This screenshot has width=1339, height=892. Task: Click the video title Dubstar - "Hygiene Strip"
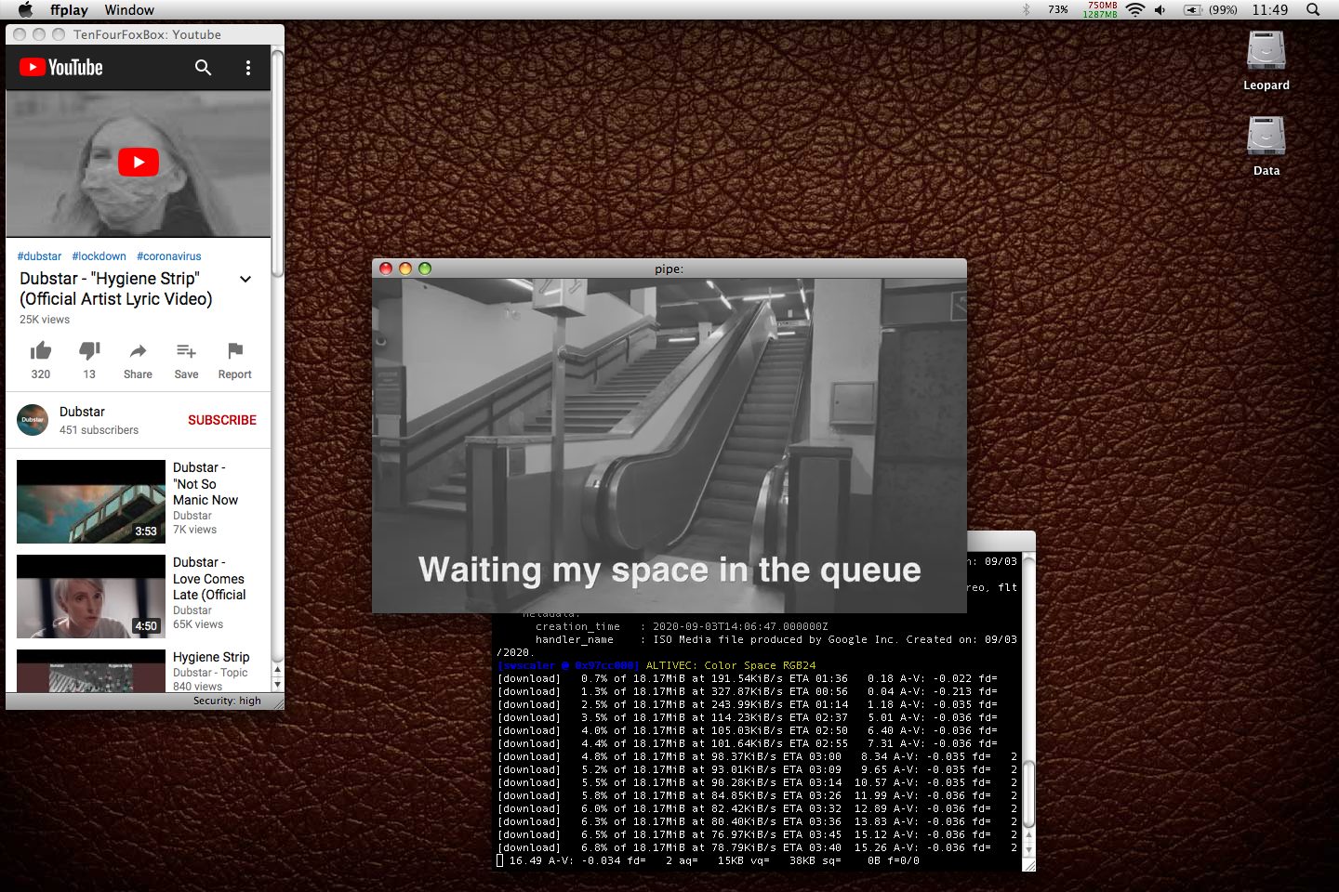(116, 289)
